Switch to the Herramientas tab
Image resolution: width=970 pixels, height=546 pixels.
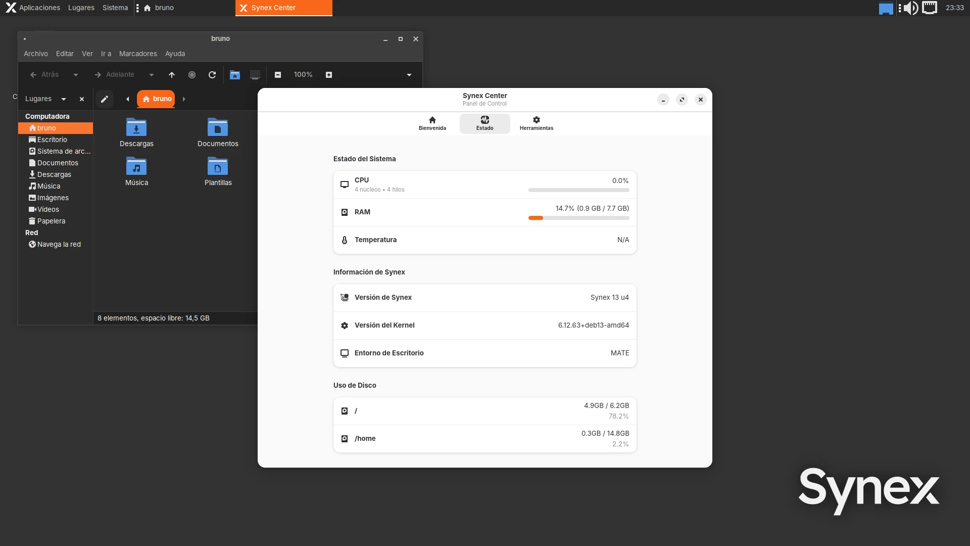(536, 123)
